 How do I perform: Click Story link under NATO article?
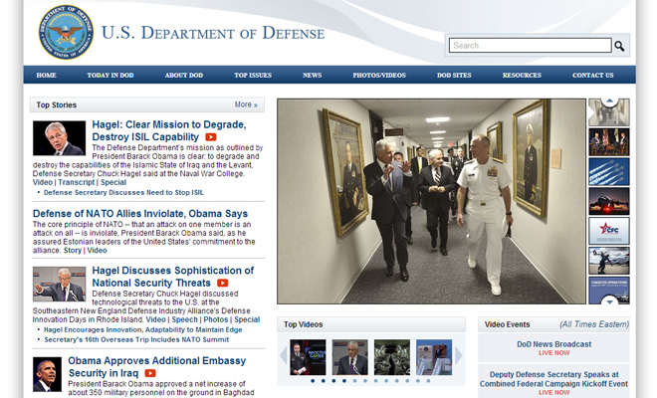click(73, 250)
